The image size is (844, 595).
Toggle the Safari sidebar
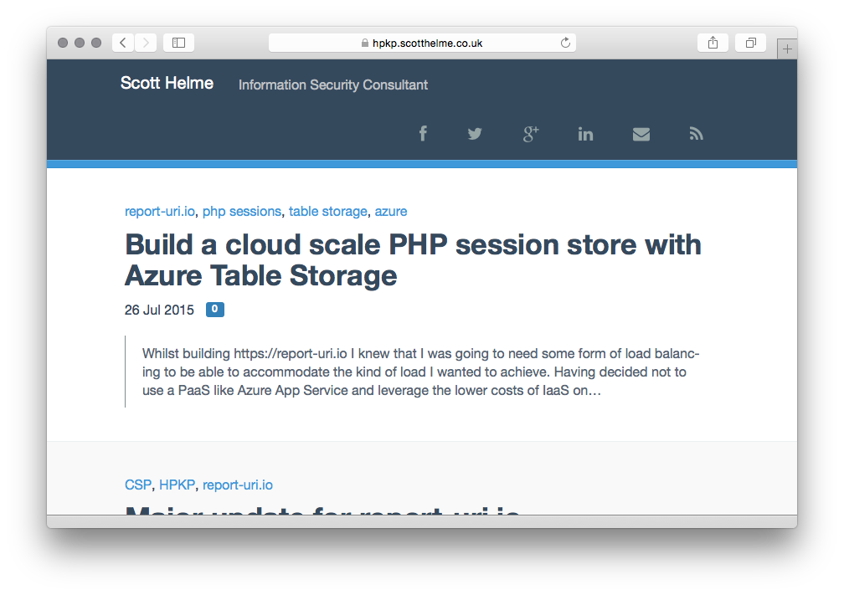(x=178, y=43)
